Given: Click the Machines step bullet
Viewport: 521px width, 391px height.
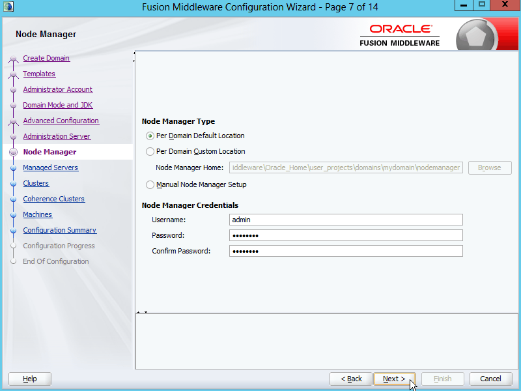Looking at the screenshot, I should (13, 215).
